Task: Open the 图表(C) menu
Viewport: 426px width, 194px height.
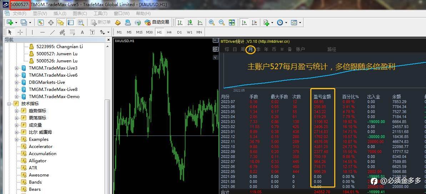Action: click(x=80, y=13)
